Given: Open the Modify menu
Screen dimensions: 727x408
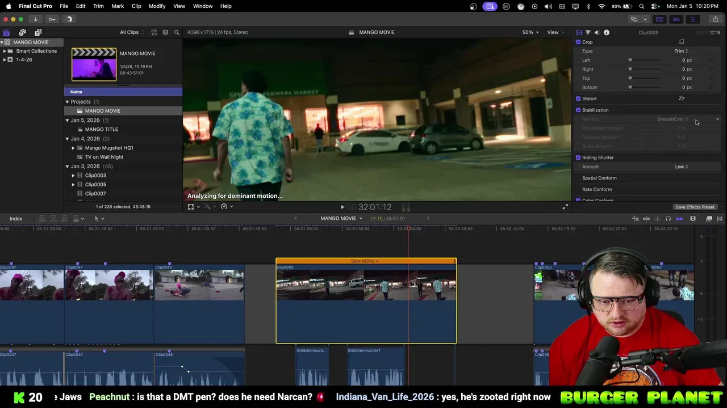Looking at the screenshot, I should pyautogui.click(x=157, y=6).
